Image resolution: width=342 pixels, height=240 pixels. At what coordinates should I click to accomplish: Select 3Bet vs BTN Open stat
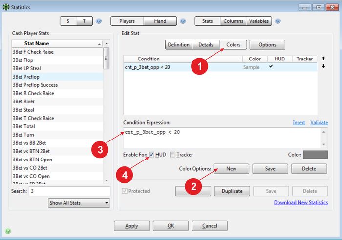57,160
